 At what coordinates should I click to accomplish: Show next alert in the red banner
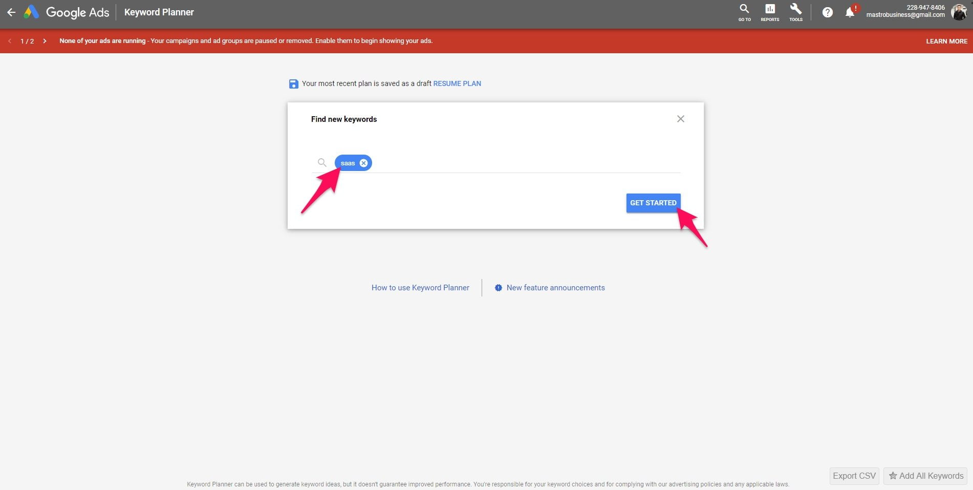point(45,41)
